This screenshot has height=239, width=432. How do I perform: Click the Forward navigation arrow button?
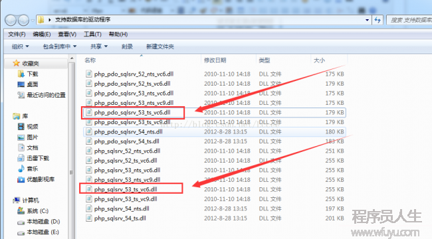[x=23, y=20]
